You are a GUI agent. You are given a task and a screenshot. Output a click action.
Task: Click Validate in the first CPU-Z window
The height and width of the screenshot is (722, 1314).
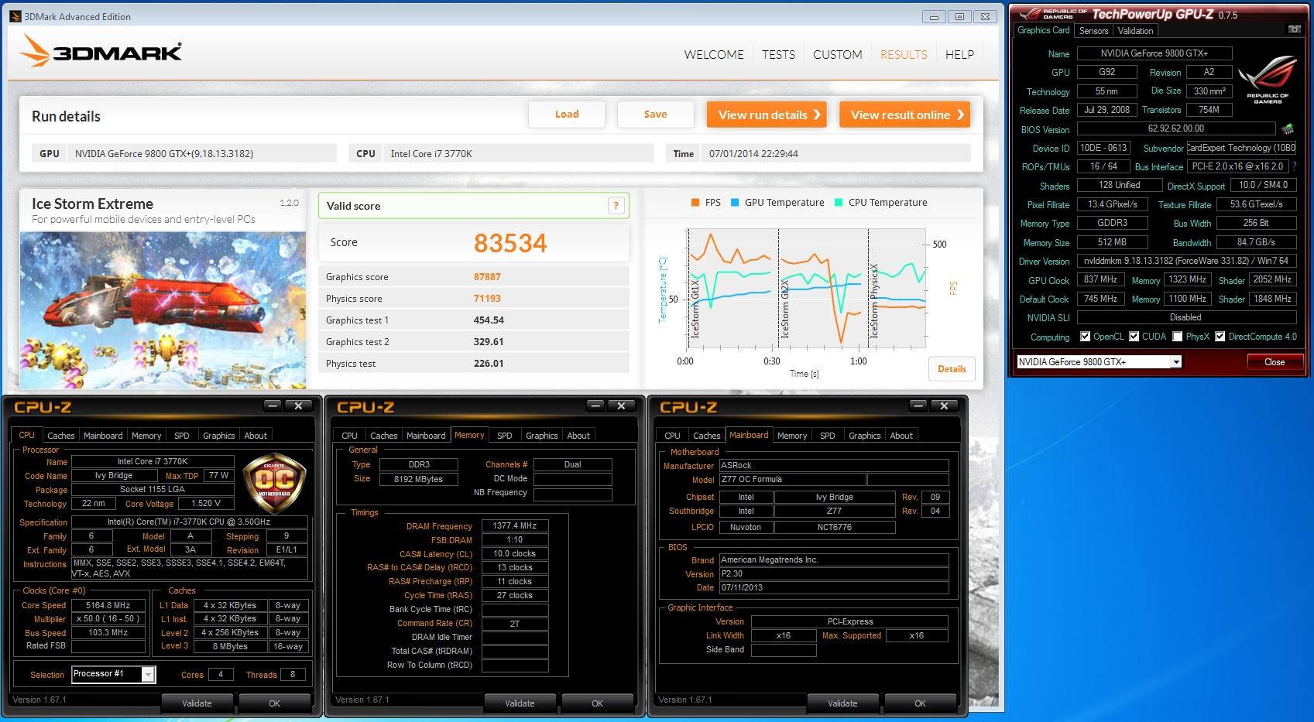click(x=197, y=703)
